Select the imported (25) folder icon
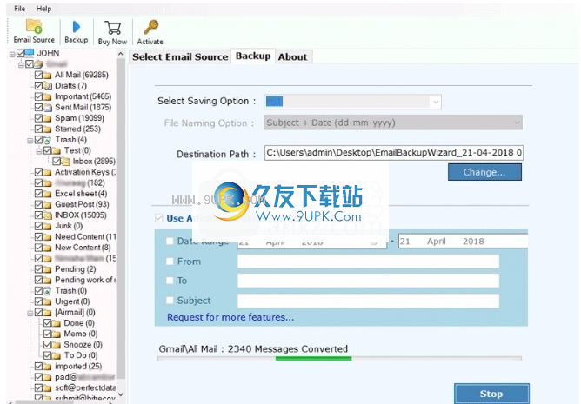 (47, 367)
